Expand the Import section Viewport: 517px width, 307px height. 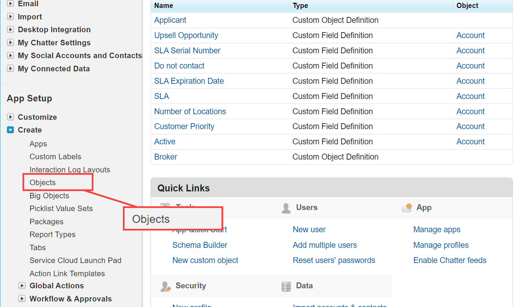(x=10, y=17)
